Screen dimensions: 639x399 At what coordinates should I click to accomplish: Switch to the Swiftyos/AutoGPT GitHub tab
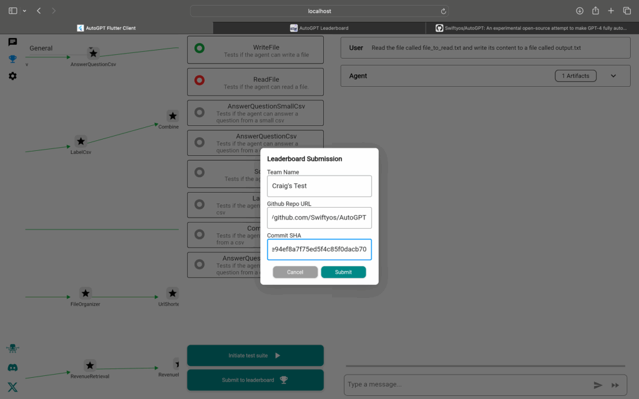click(x=532, y=28)
